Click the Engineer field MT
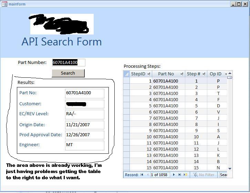 [85, 145]
